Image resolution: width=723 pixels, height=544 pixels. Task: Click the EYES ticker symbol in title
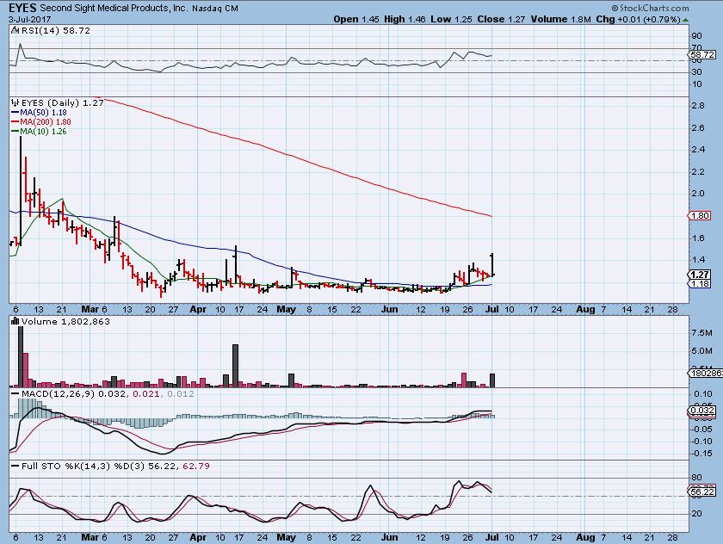click(x=22, y=8)
